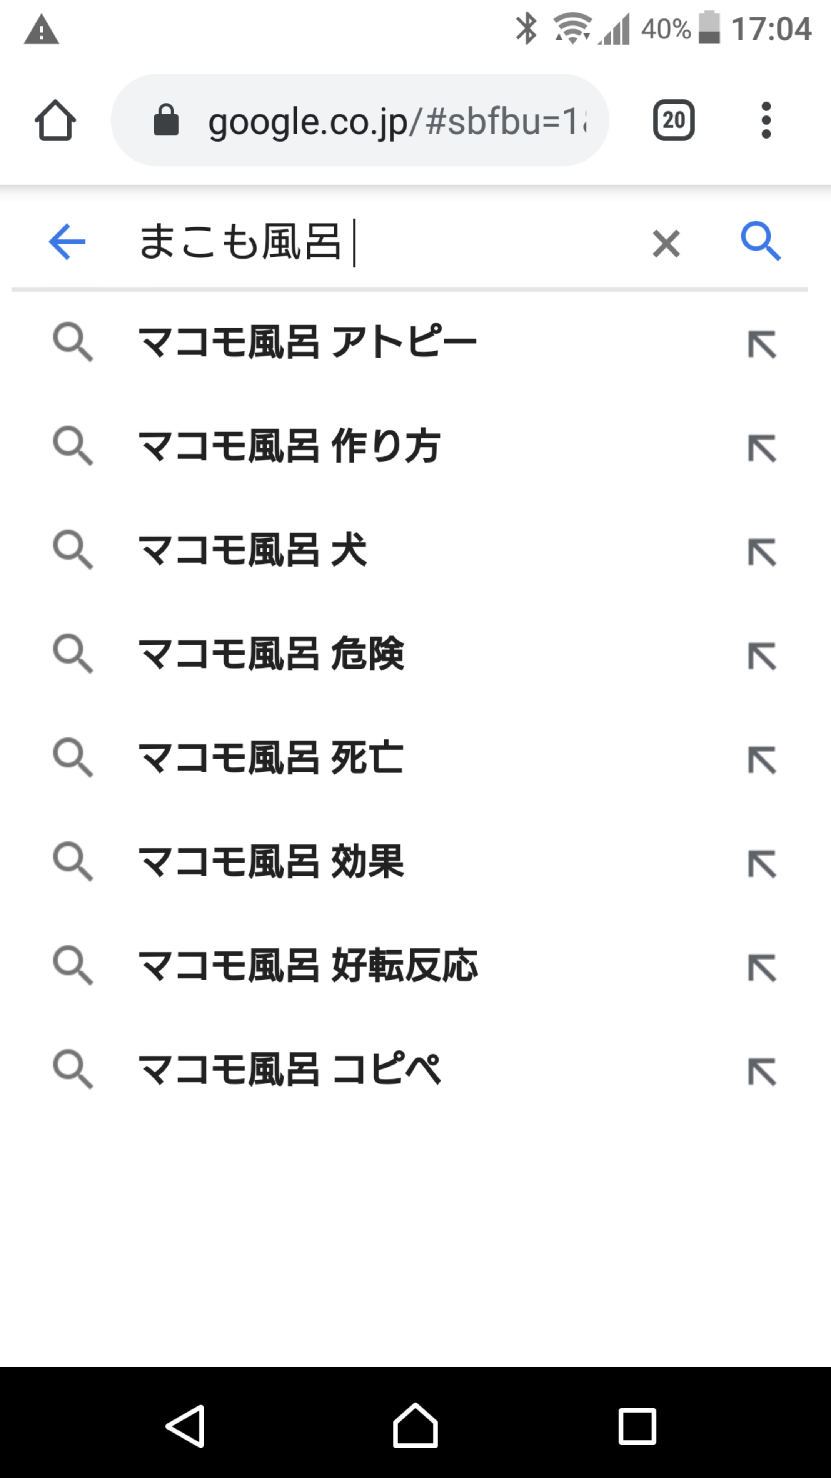Screen dimensions: 831x1478
Task: Tap the magnifier icon beside マコモ風呂 アトピー
Action: pos(73,343)
